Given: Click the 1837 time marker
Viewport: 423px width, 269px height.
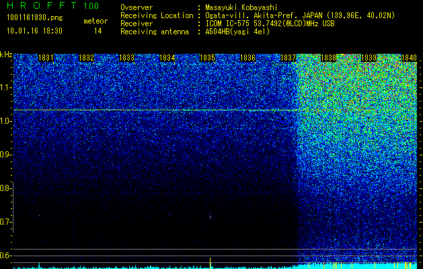Looking at the screenshot, I should click(x=288, y=58).
